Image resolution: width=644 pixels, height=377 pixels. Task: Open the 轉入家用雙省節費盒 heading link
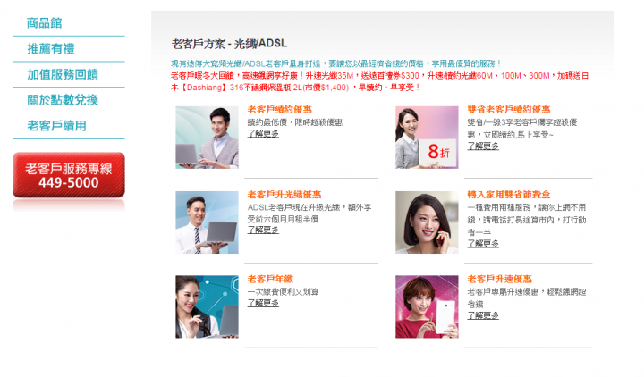pyautogui.click(x=508, y=195)
